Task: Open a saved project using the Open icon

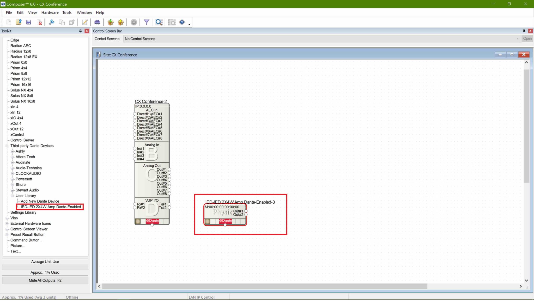Action: point(19,22)
